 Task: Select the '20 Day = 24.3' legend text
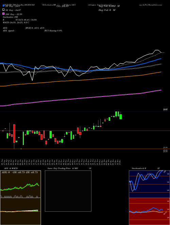click(12, 6)
